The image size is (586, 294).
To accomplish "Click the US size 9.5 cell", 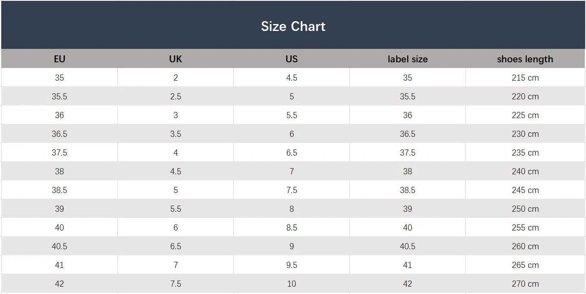I will pos(292,265).
